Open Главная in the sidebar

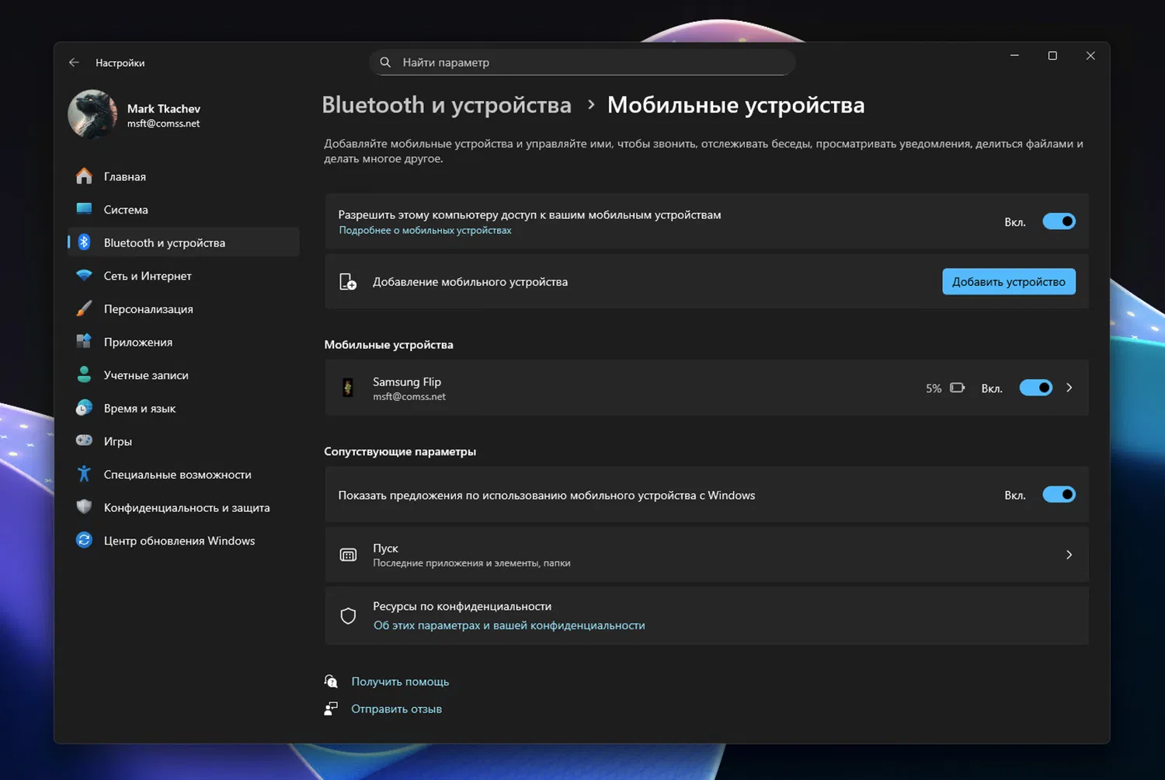183,176
